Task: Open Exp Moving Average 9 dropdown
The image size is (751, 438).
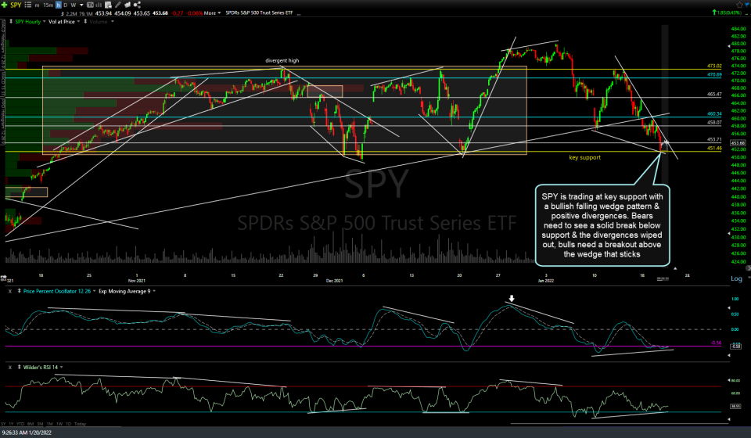Action: [154, 291]
